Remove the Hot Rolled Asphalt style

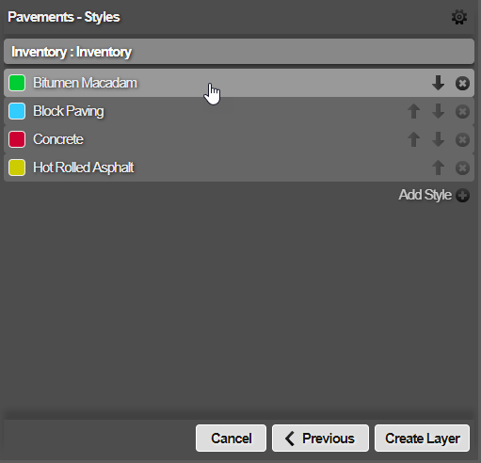point(462,168)
